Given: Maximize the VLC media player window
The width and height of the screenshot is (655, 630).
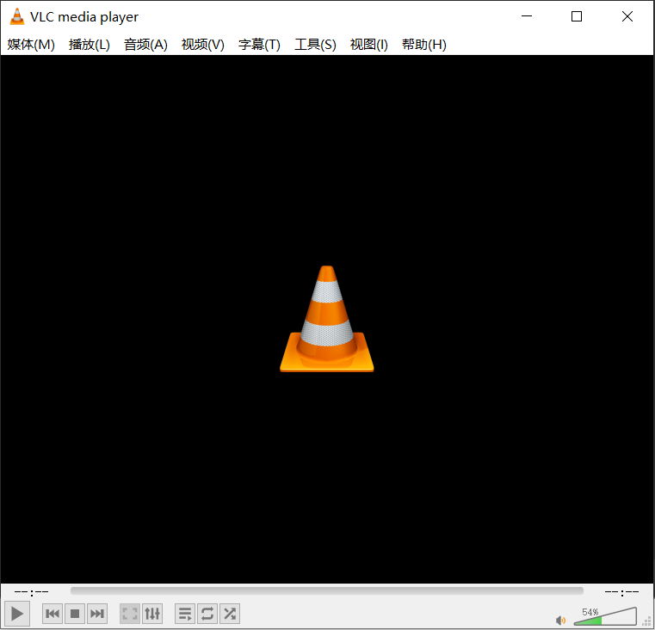Looking at the screenshot, I should [577, 16].
